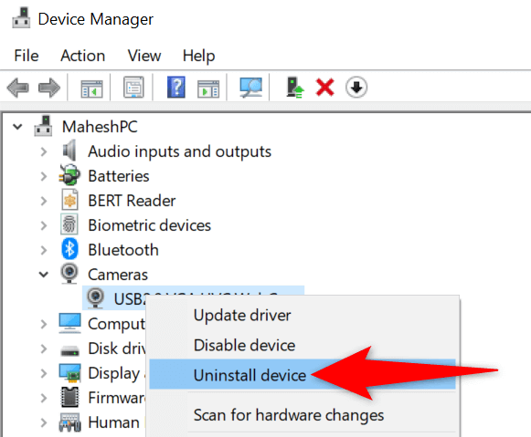This screenshot has width=531, height=437.
Task: Click the Disable device down-arrow icon
Action: (x=356, y=88)
